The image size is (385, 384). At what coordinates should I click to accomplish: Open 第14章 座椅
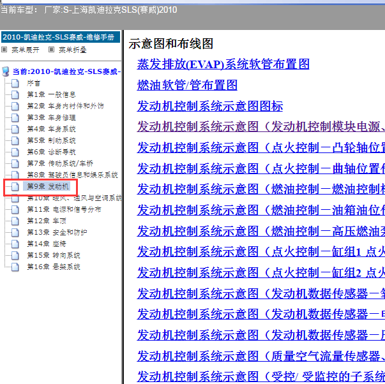coord(47,244)
